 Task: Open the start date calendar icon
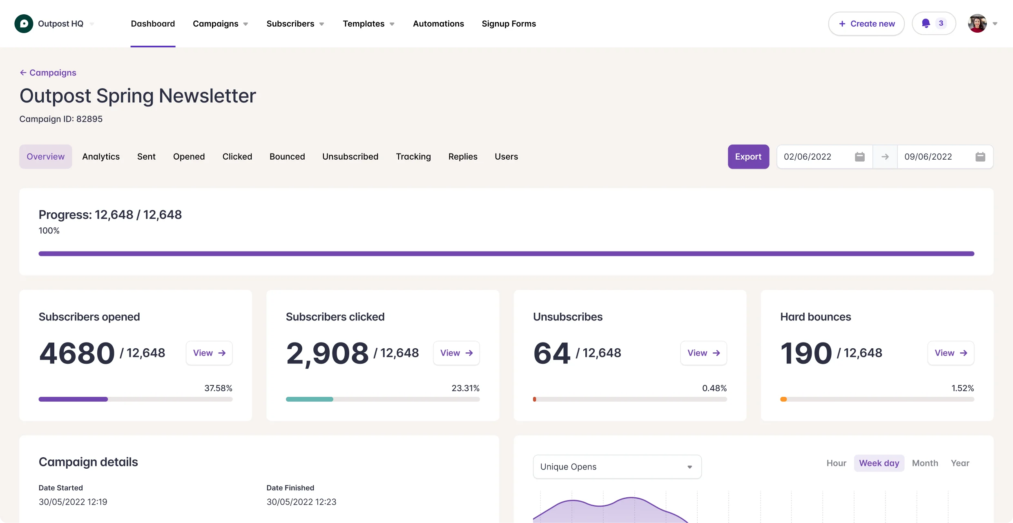coord(859,157)
